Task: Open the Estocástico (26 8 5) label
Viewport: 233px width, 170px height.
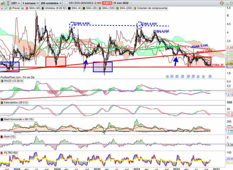Action: 16,103
